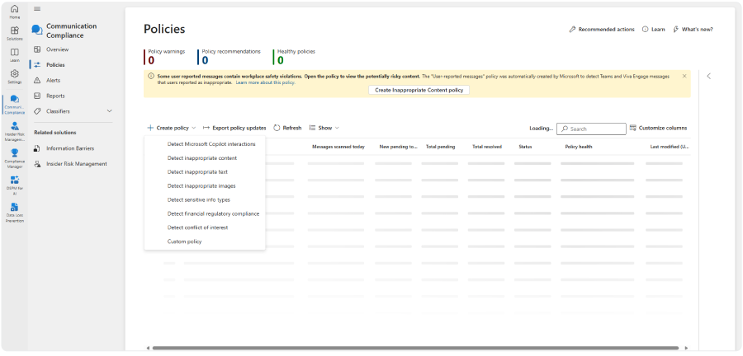
Task: Click the Learn link at top right
Action: click(x=654, y=30)
